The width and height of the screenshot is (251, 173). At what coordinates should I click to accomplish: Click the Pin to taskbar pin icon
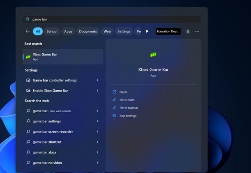point(114,108)
